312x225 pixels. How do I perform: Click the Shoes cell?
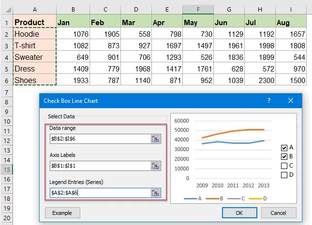point(35,80)
